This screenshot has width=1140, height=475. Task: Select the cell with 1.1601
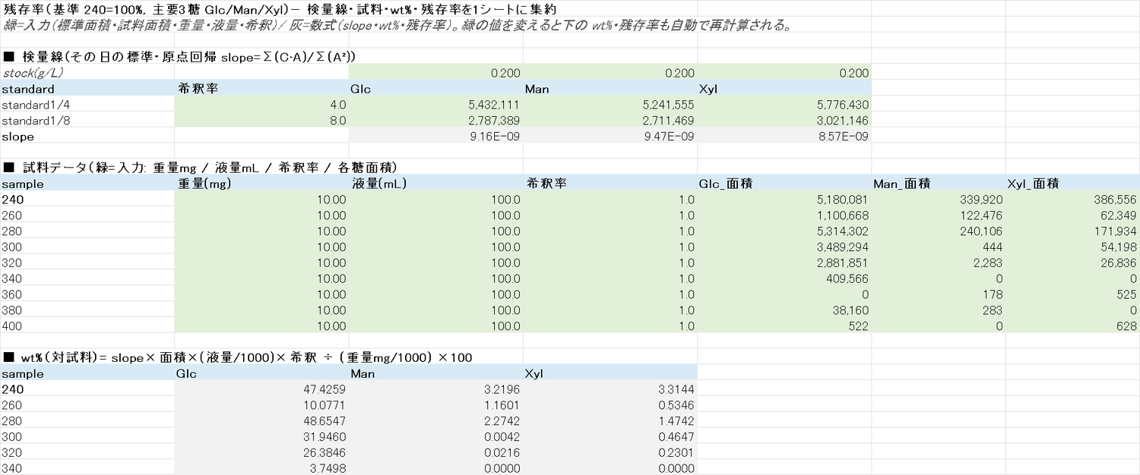435,405
